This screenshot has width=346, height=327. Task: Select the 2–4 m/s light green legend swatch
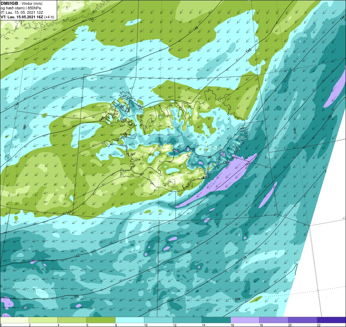tap(43, 320)
